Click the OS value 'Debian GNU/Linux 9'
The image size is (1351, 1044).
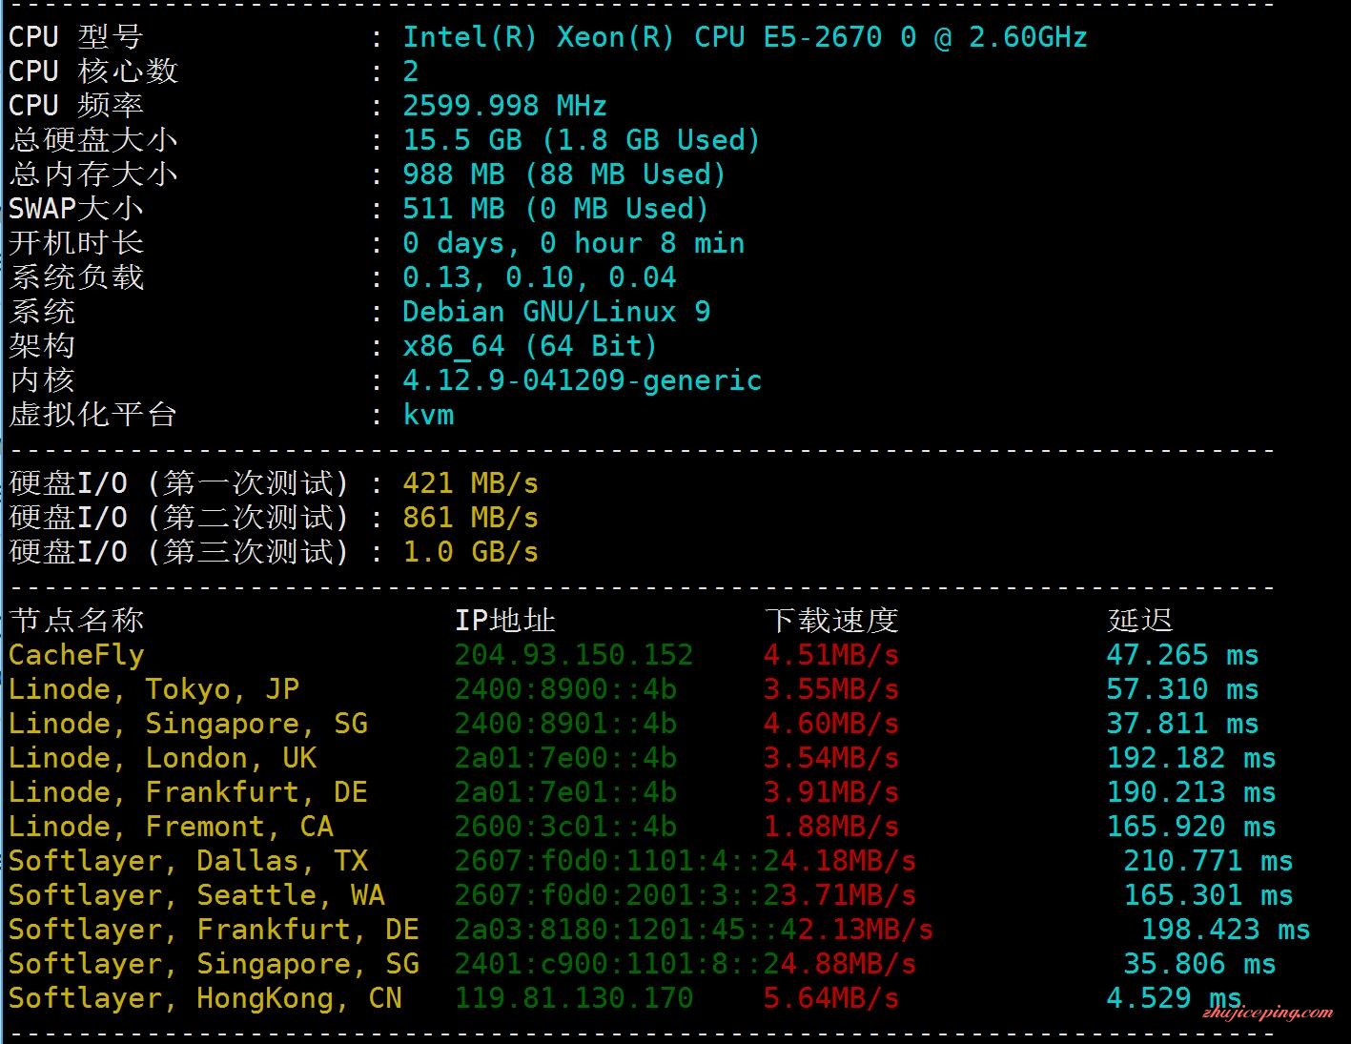556,312
